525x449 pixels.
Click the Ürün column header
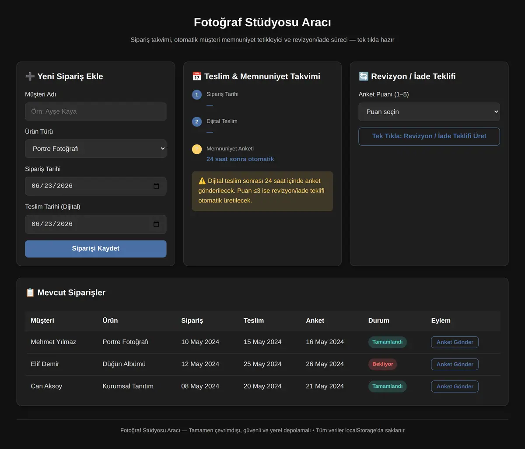point(110,320)
